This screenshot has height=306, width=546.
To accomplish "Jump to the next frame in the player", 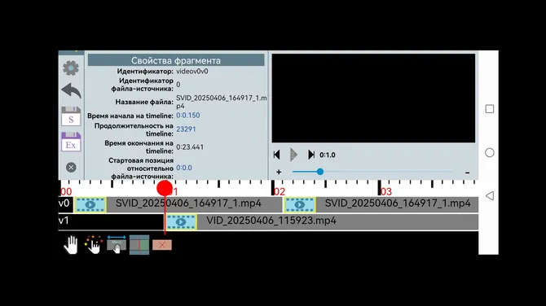I will (x=311, y=155).
